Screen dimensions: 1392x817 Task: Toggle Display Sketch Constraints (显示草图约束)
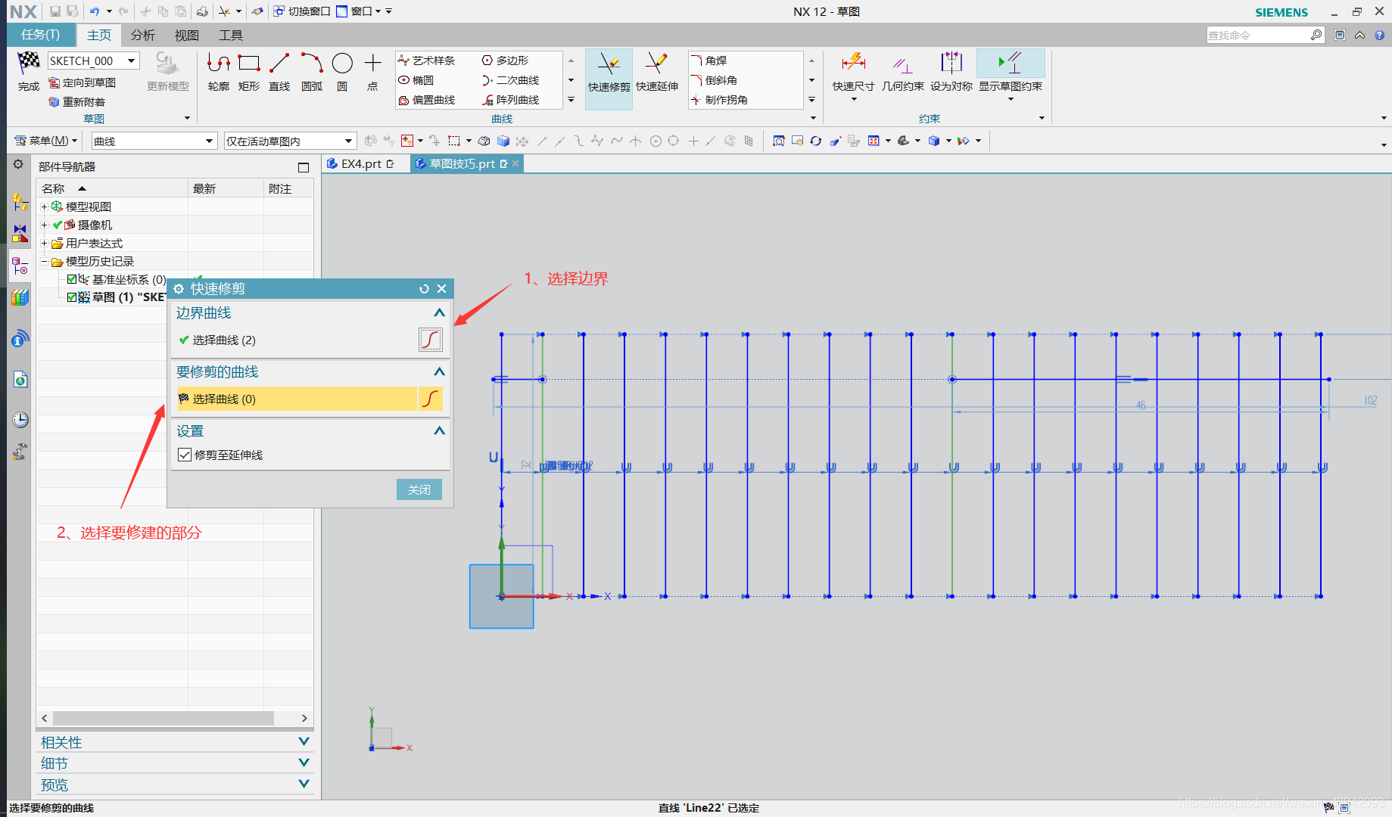(1011, 73)
